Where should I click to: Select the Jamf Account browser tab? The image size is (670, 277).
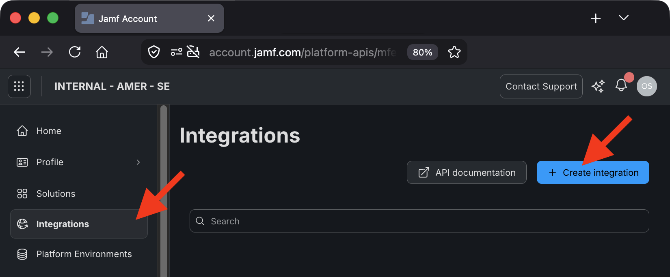coord(149,18)
